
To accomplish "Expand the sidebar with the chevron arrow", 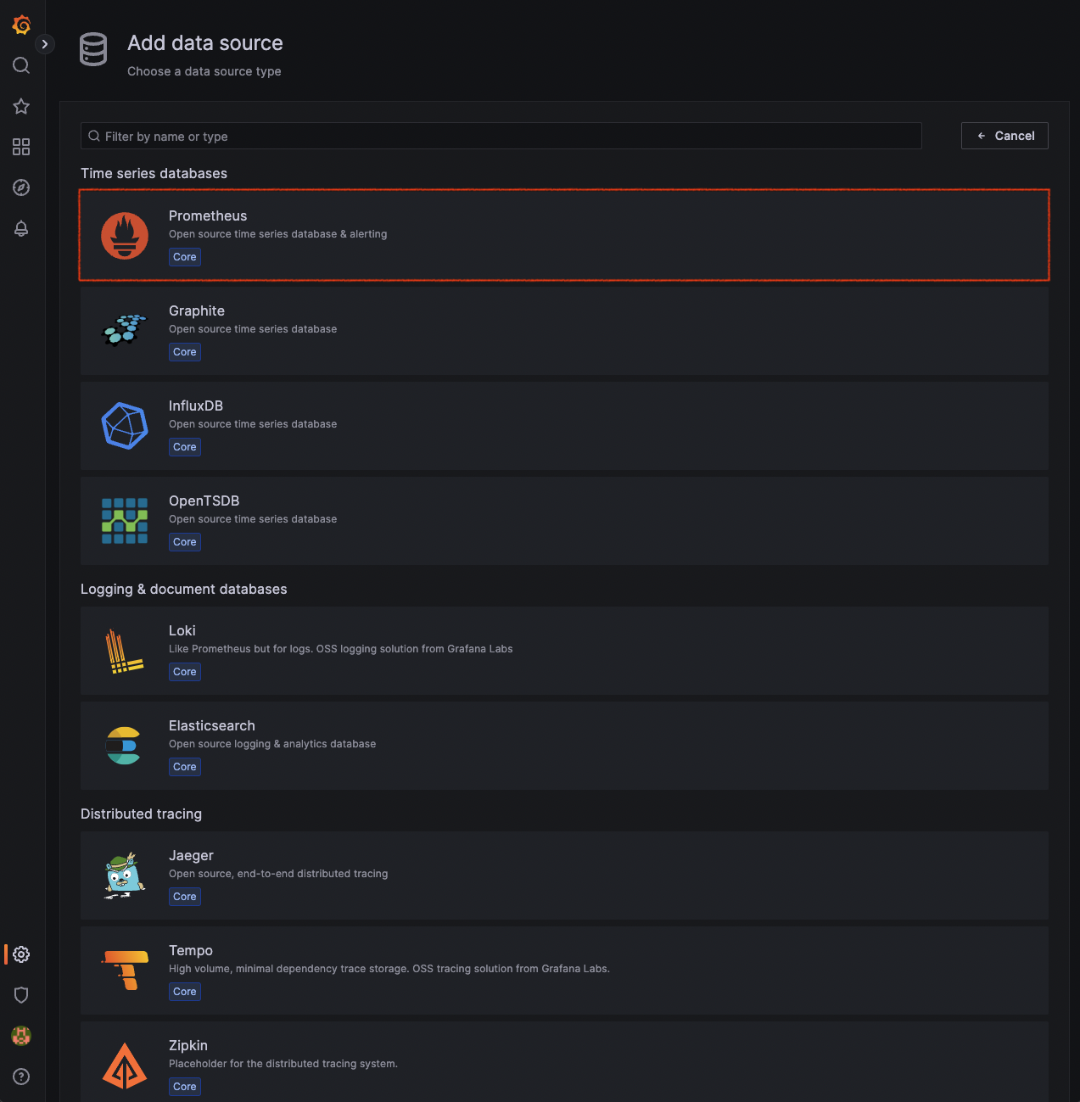I will point(44,44).
